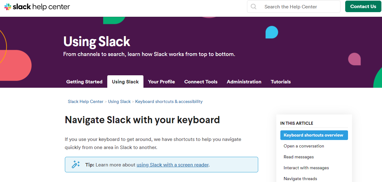The width and height of the screenshot is (382, 182).
Task: Switch to the Your Profile tab
Action: point(162,82)
